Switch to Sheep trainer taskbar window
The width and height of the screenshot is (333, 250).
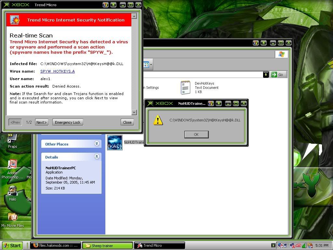point(107,245)
